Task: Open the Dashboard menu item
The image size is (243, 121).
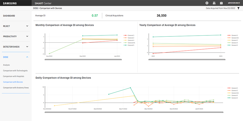Action: [x=9, y=16]
